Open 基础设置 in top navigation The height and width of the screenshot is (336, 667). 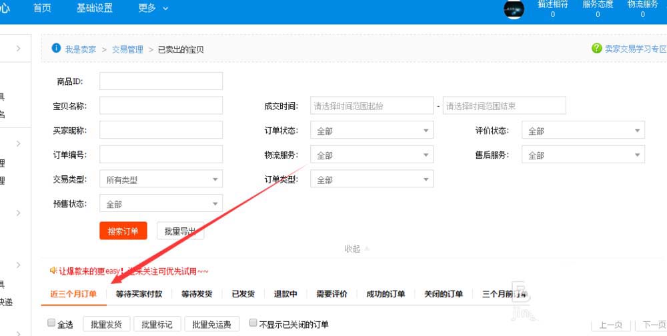[x=95, y=9]
